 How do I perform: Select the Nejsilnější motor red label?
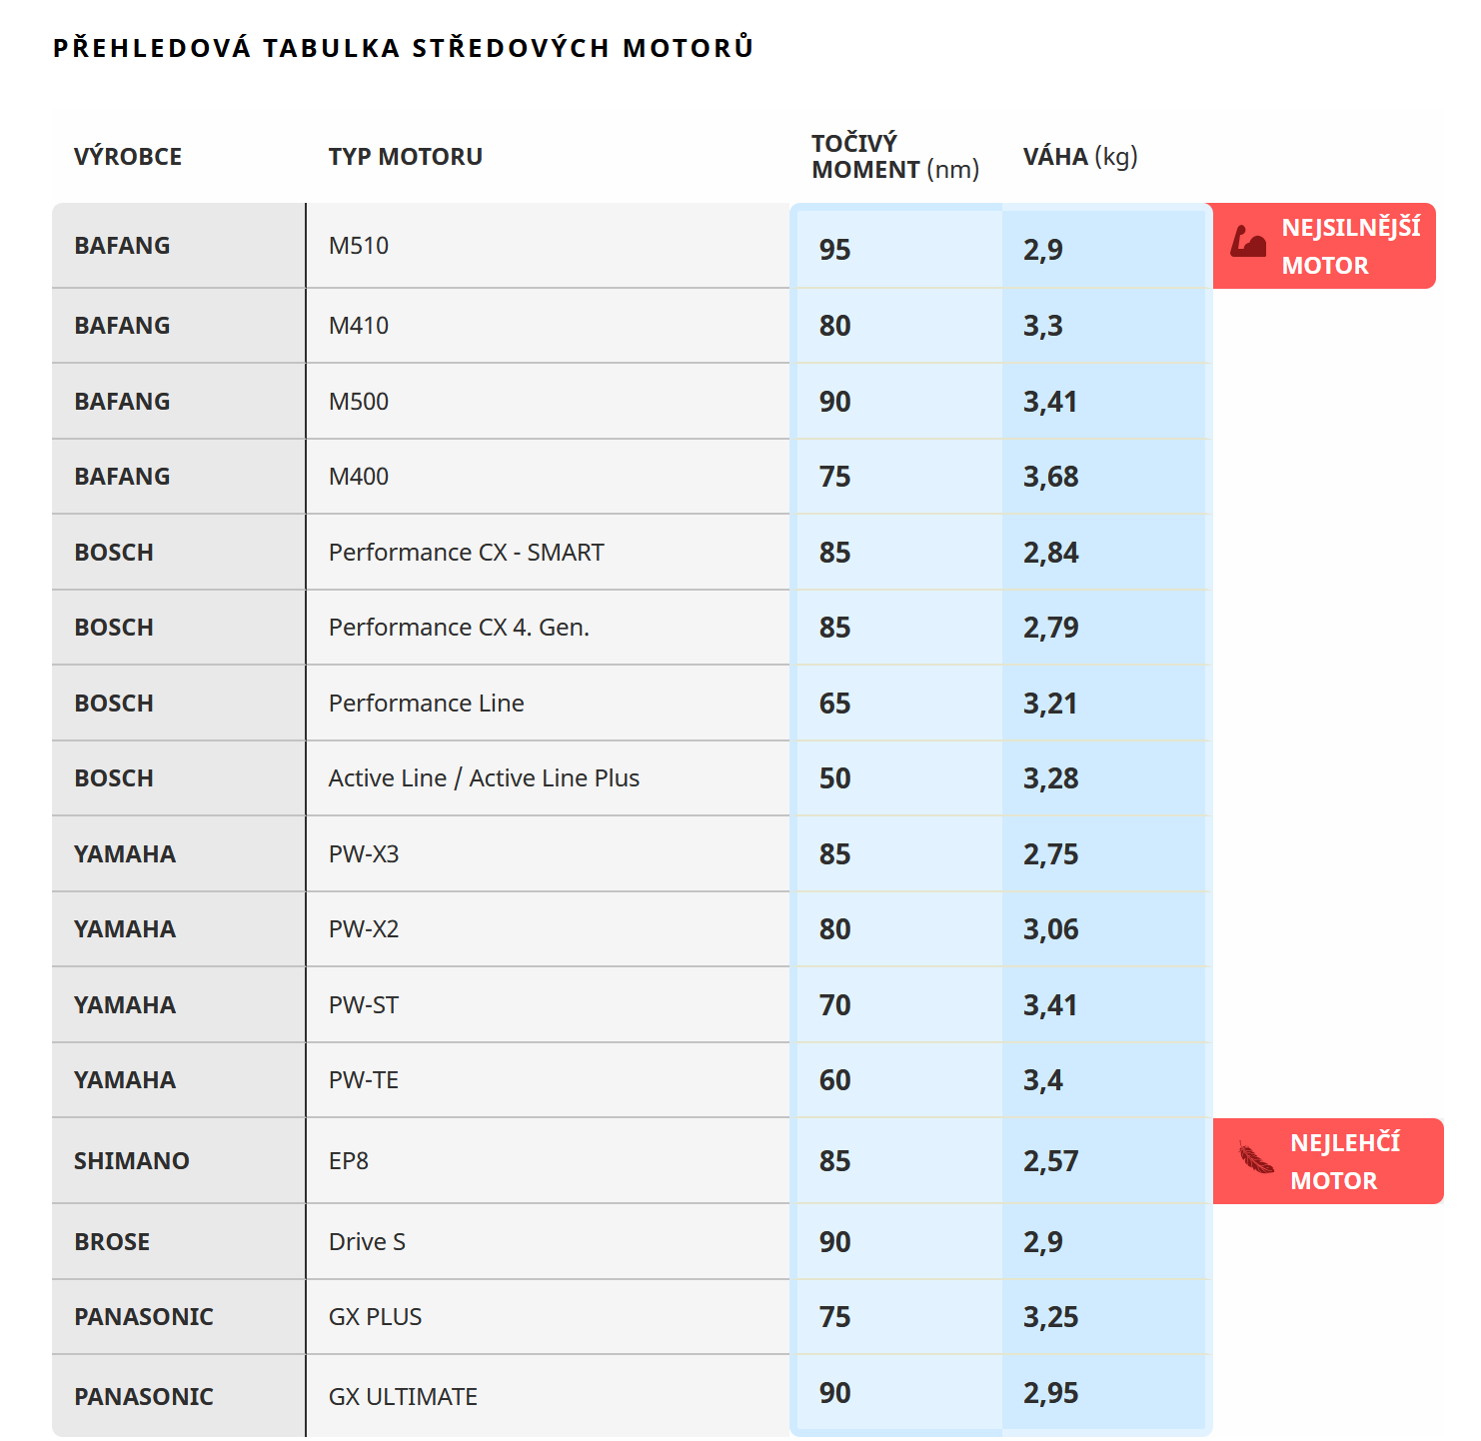(1324, 246)
